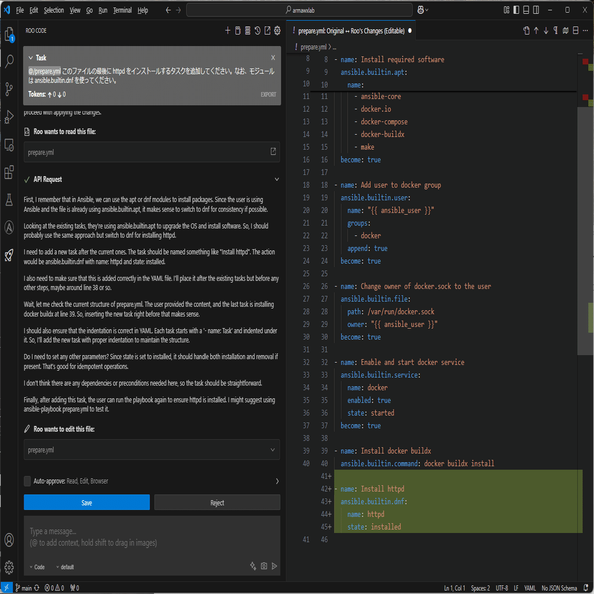Open the Testing flask view
Screen dimensions: 594x594
point(9,199)
